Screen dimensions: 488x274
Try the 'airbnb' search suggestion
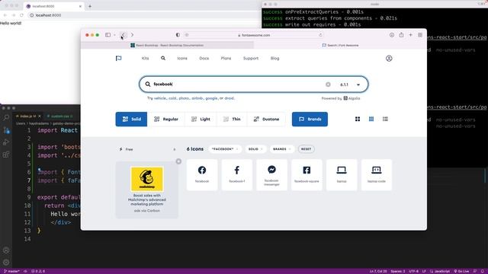[197, 98]
